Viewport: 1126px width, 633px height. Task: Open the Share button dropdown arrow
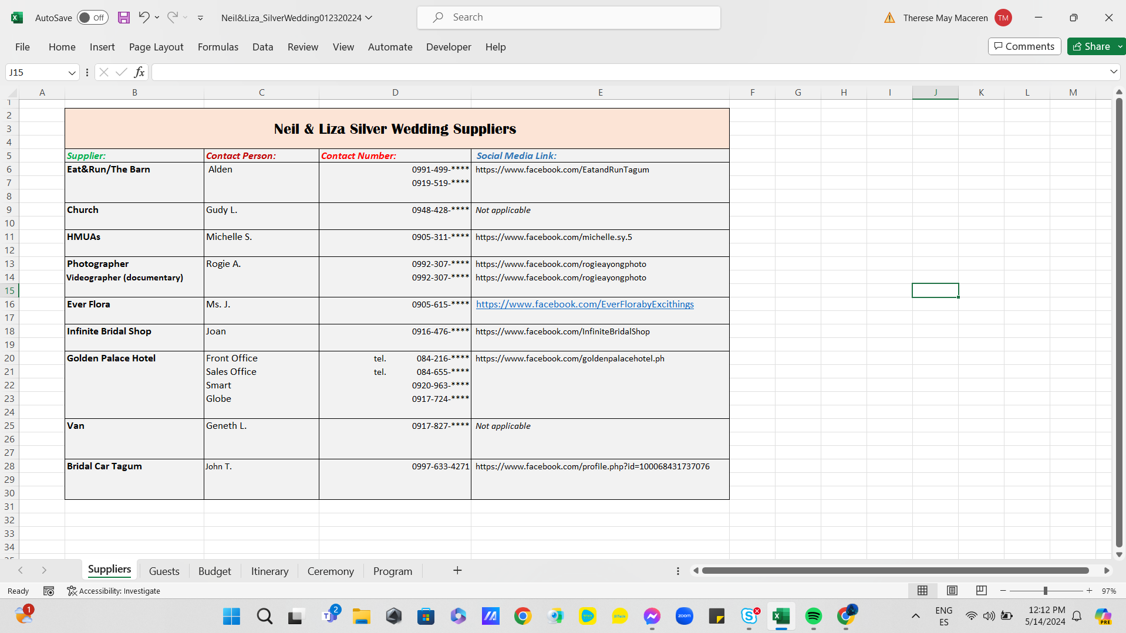tap(1120, 46)
